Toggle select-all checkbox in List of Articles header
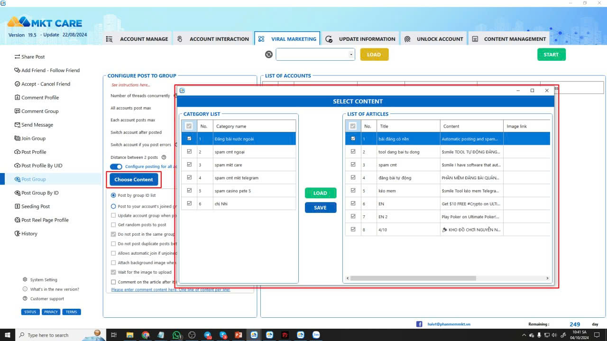607x341 pixels. (352, 126)
